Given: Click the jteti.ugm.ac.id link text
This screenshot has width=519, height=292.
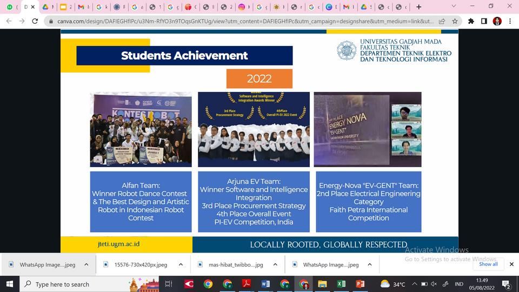Looking at the screenshot, I should click(x=118, y=244).
